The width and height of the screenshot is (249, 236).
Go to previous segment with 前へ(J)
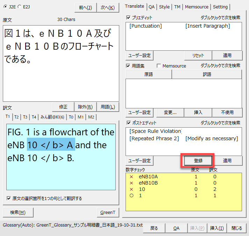click(x=85, y=7)
